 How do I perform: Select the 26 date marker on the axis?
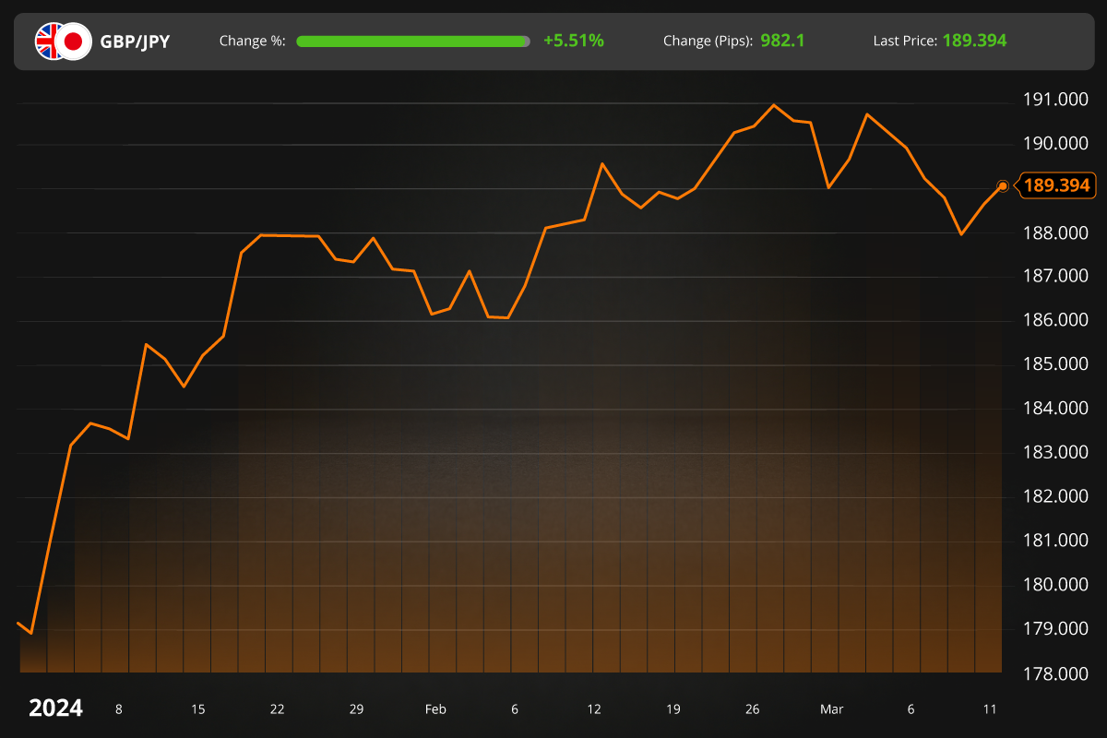[752, 709]
